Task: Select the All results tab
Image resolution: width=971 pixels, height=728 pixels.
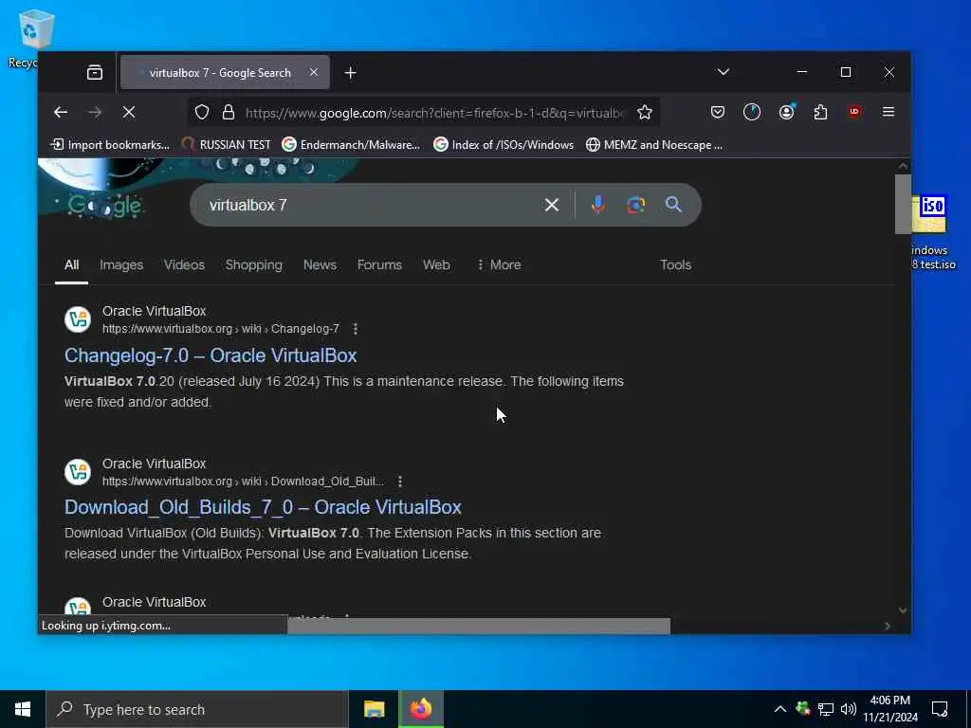Action: tap(72, 265)
